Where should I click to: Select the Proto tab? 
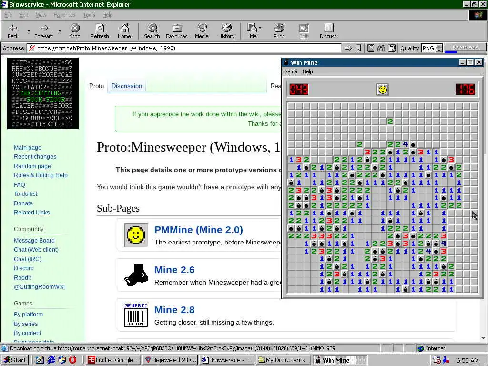[96, 86]
